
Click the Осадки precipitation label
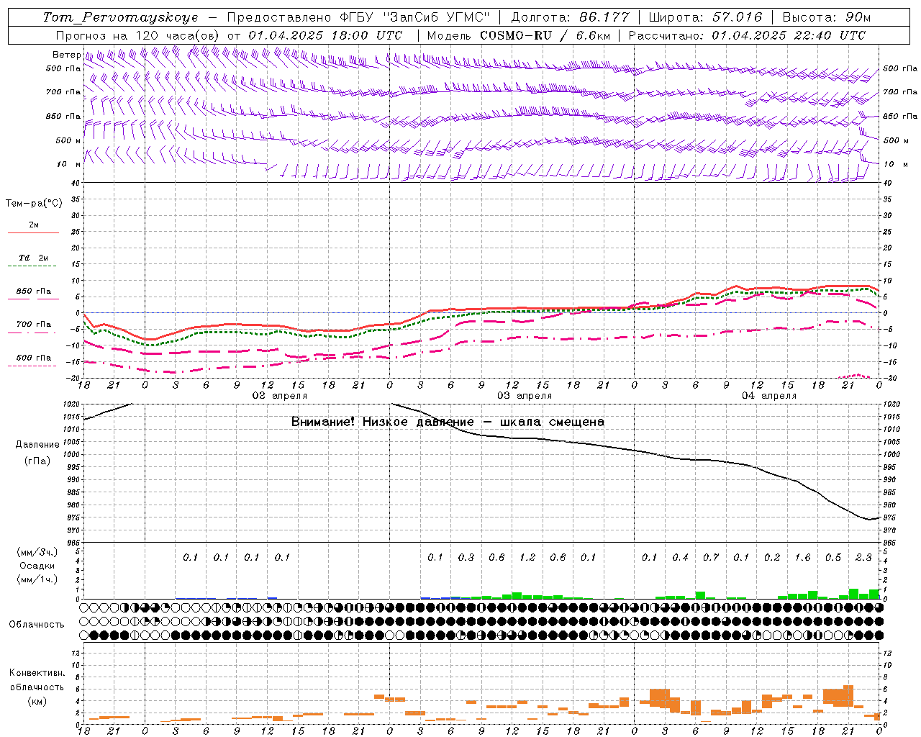tap(37, 566)
